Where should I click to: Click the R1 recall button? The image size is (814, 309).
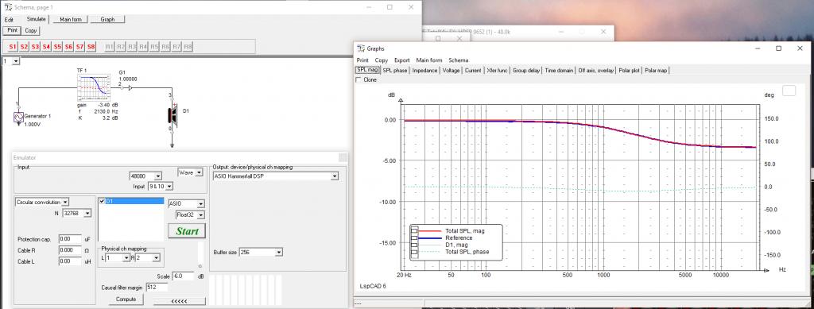pos(110,47)
